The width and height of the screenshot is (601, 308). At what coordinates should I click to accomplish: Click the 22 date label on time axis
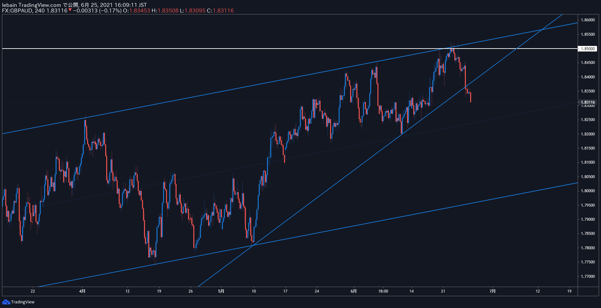[x=33, y=291]
